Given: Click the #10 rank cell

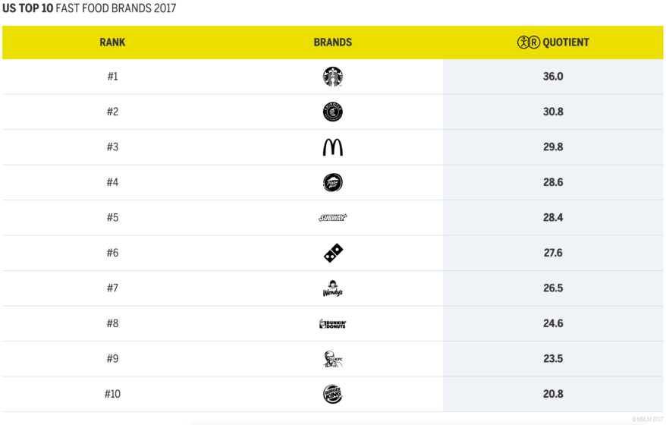Looking at the screenshot, I should 112,394.
